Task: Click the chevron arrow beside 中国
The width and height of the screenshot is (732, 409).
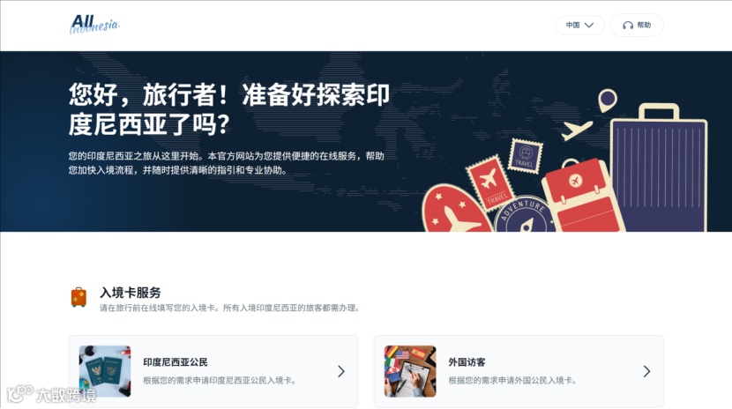Action: [x=589, y=26]
